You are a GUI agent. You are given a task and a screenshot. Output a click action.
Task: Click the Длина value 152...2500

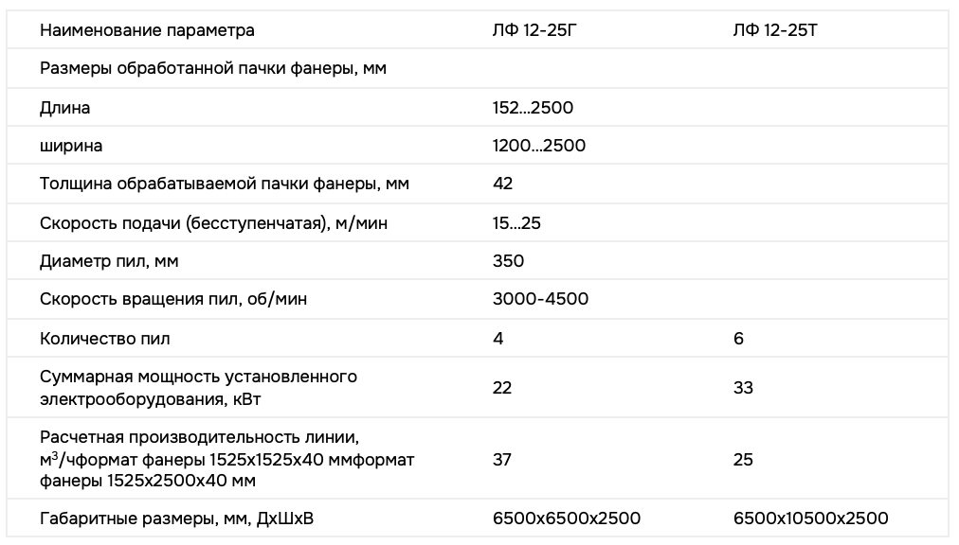pos(533,108)
